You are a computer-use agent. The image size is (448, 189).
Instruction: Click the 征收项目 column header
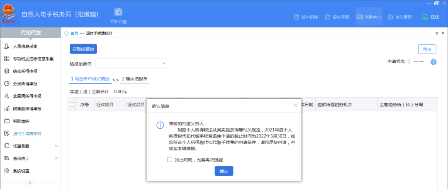click(x=109, y=105)
